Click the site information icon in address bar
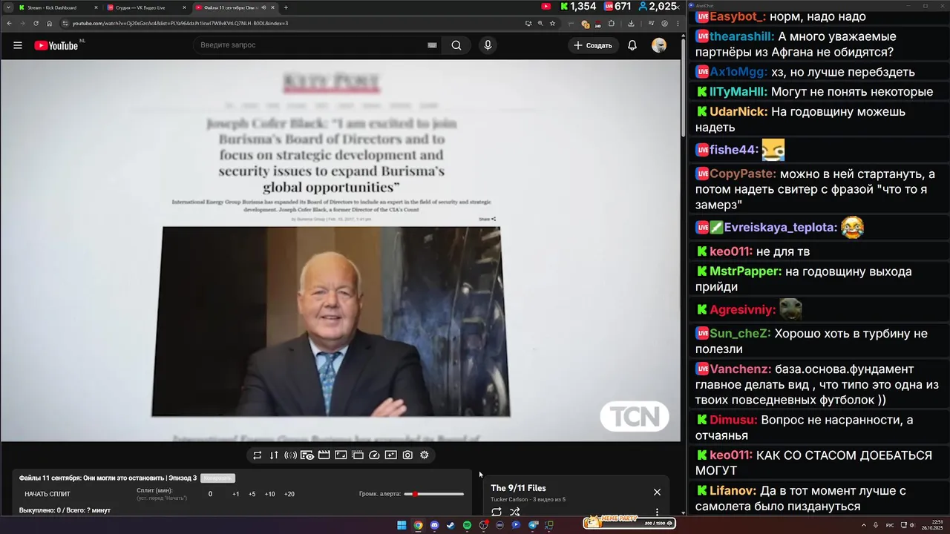Viewport: 950px width, 534px height. (65, 23)
